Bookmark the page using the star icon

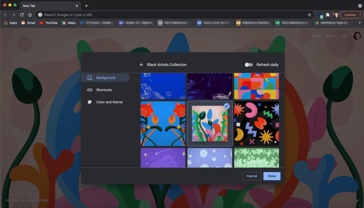tap(309, 15)
